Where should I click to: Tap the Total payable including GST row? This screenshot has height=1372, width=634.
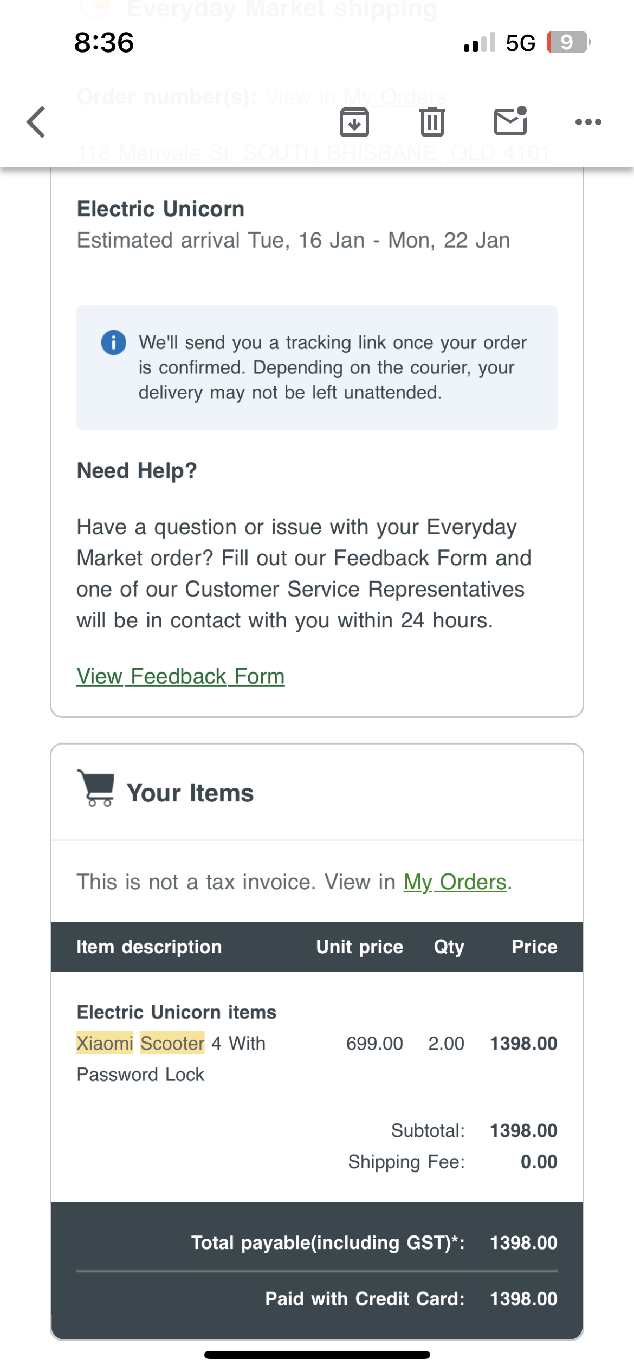pyautogui.click(x=317, y=1242)
